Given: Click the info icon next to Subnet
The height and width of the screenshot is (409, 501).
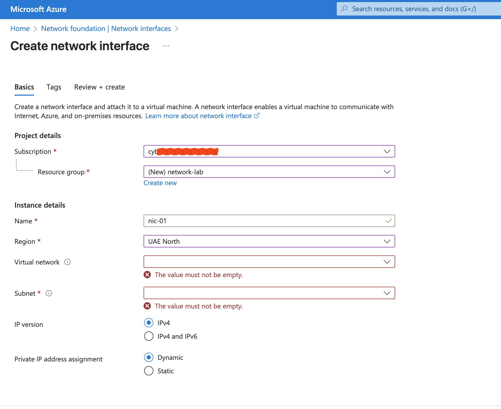Looking at the screenshot, I should 49,293.
